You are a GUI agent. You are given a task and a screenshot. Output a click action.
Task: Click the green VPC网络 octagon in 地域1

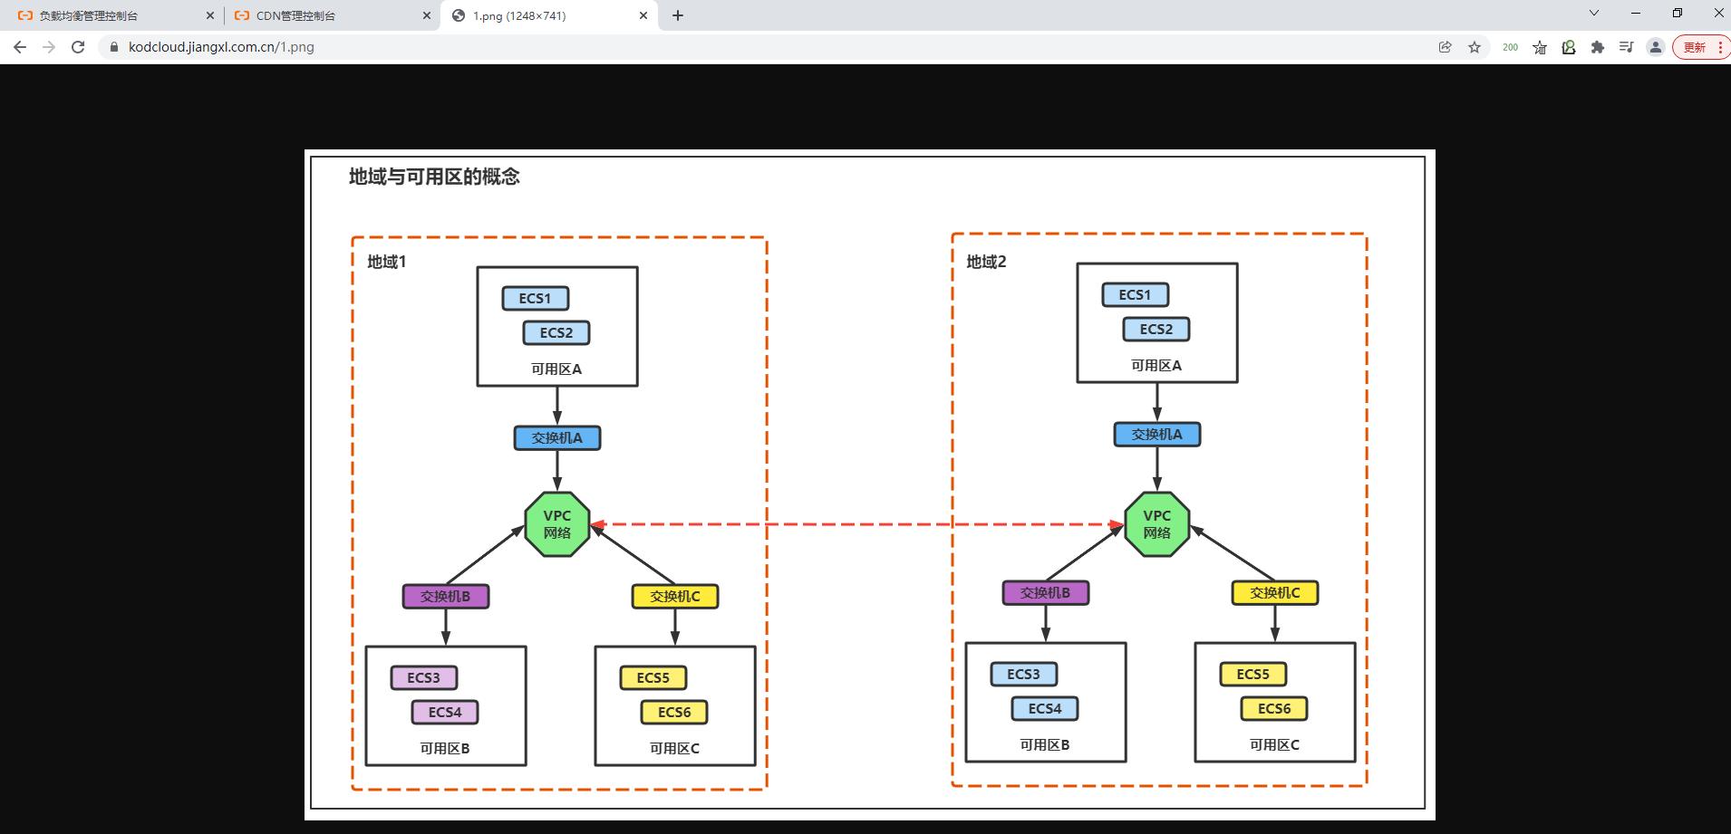pos(557,524)
